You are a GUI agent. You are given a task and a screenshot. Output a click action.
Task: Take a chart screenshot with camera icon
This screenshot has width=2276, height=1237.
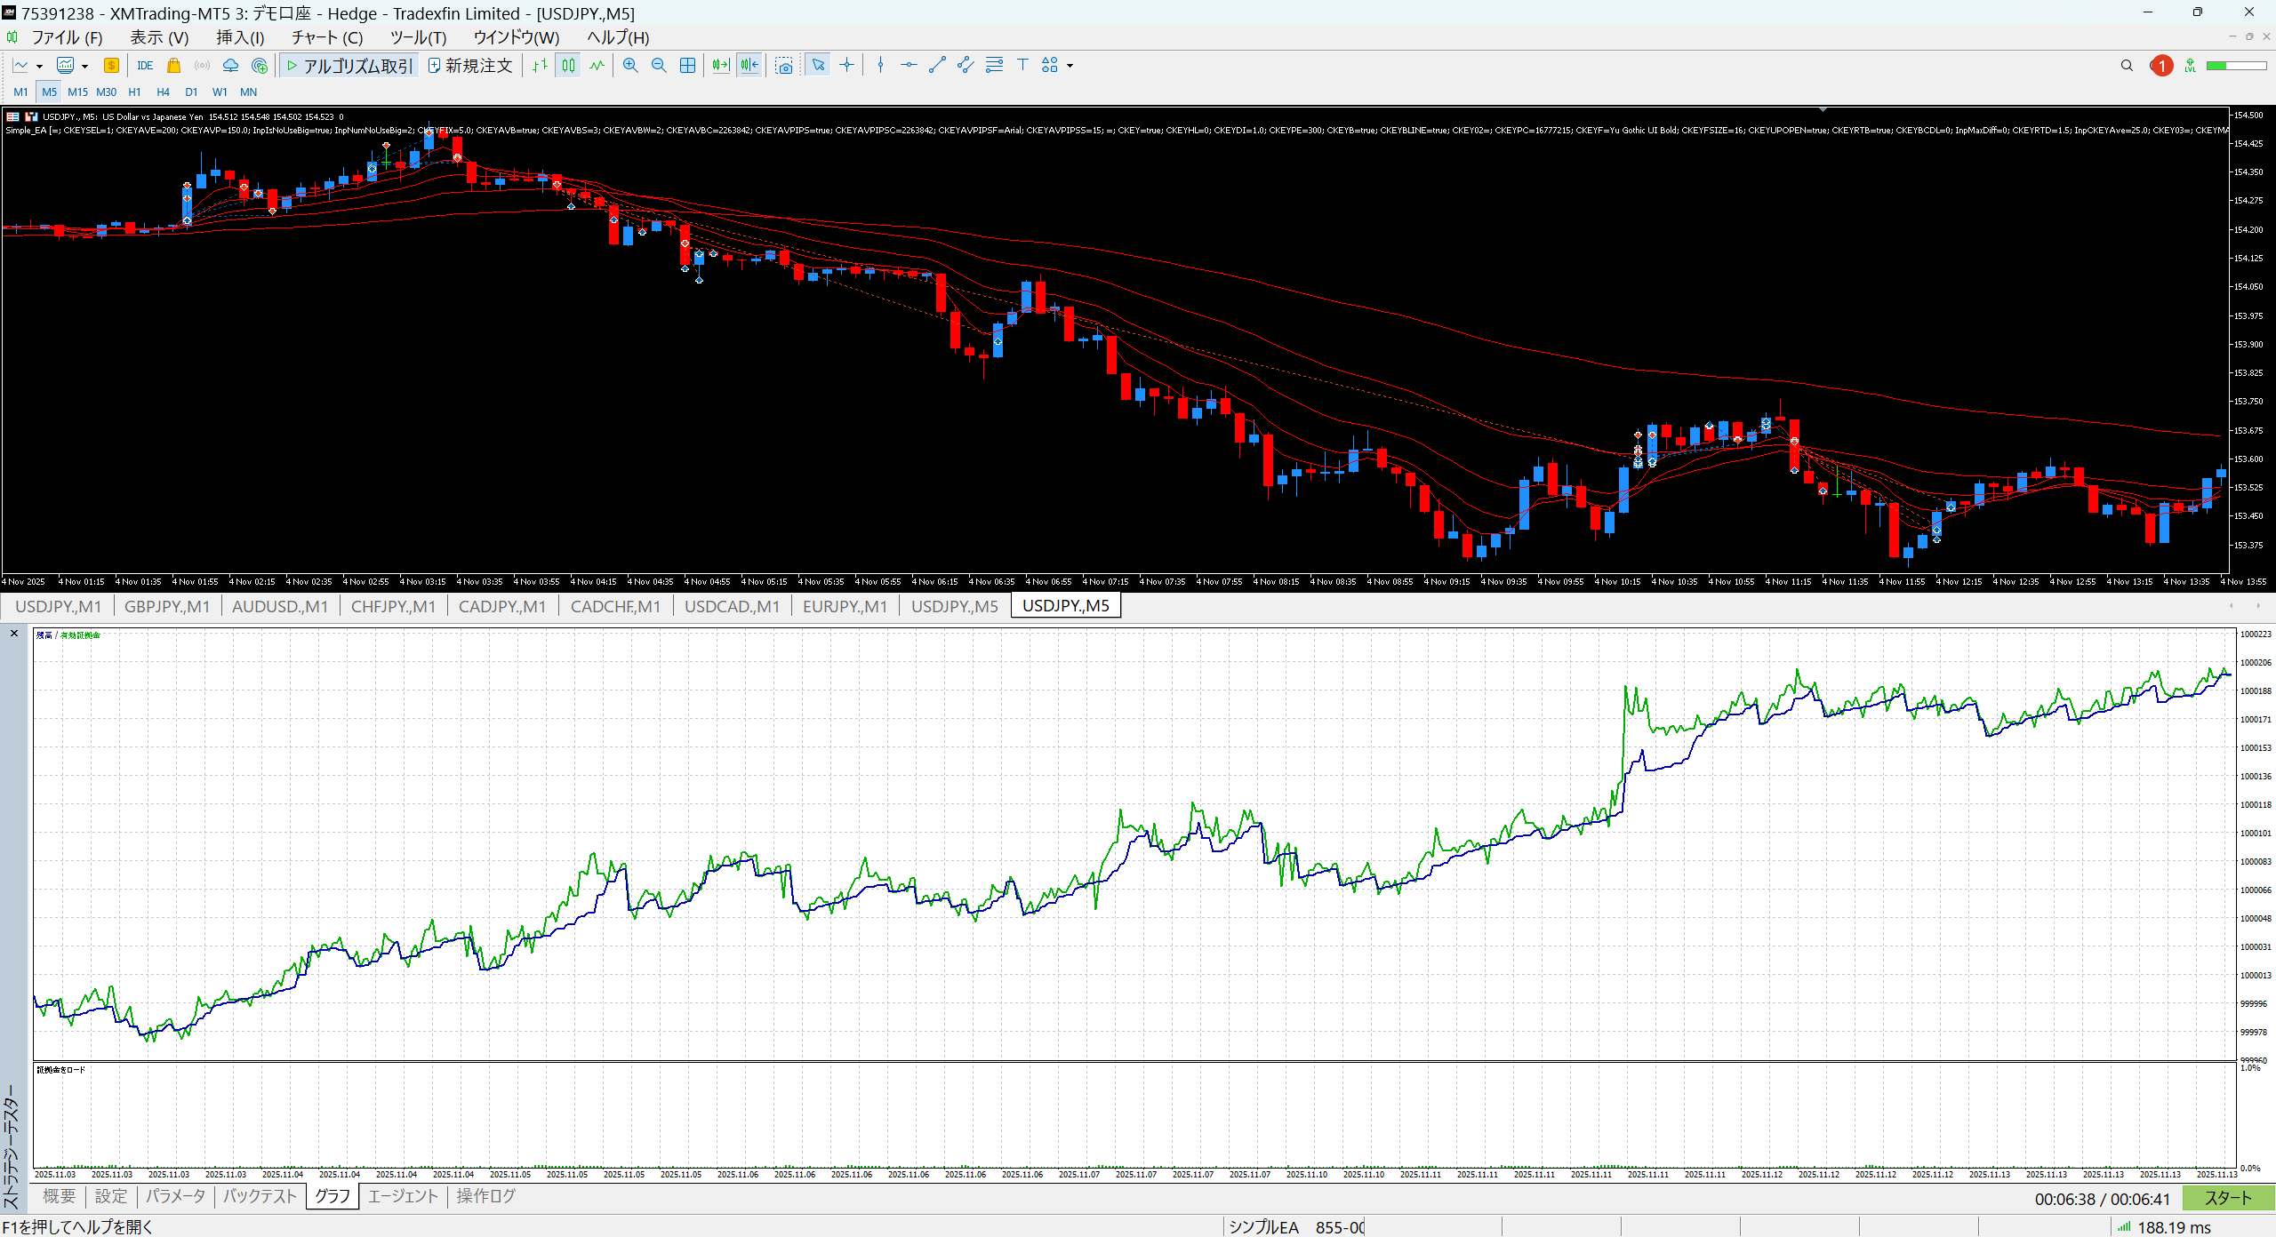tap(783, 65)
